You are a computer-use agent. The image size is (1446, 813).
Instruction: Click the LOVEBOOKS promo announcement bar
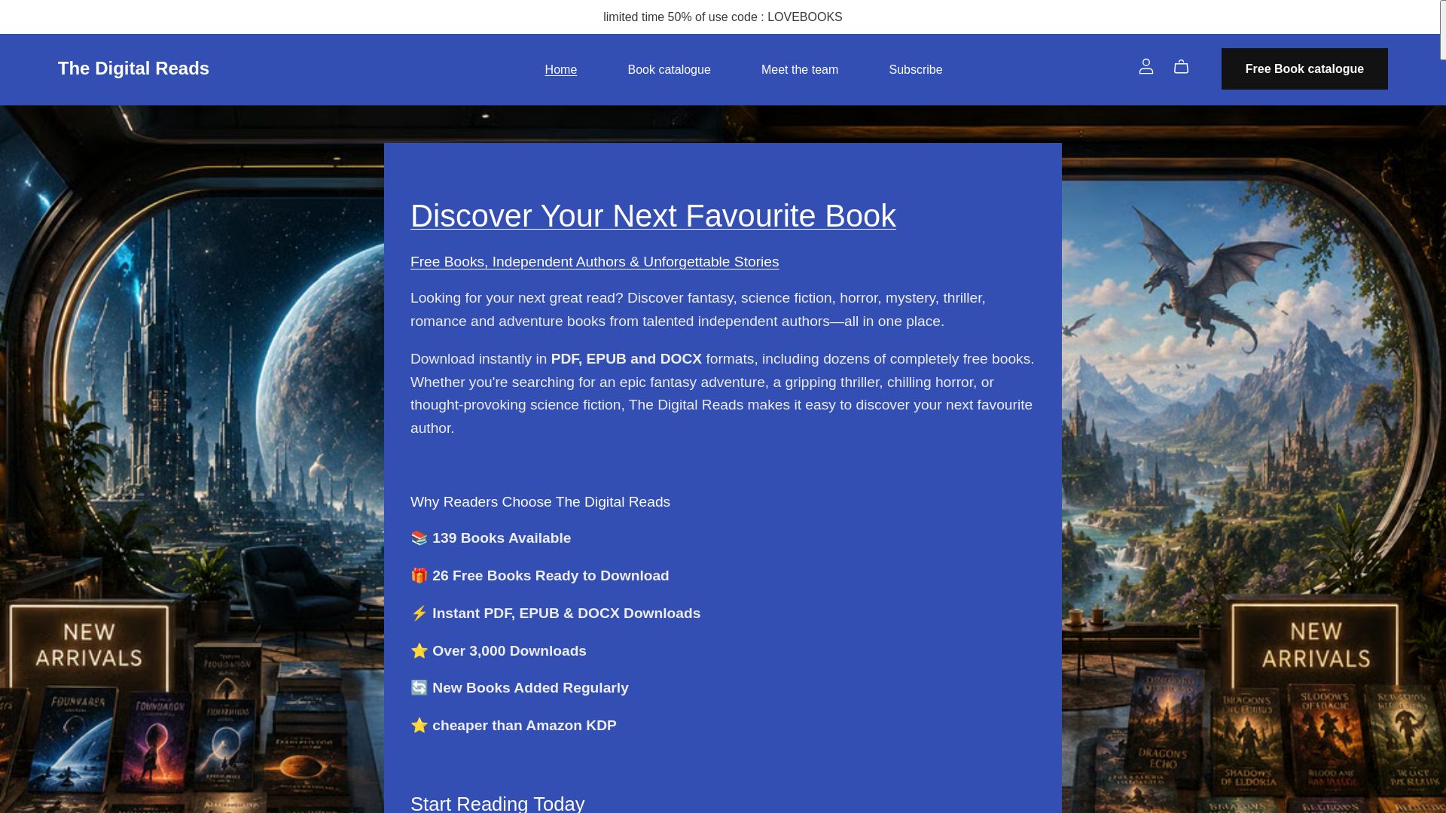[x=722, y=17]
